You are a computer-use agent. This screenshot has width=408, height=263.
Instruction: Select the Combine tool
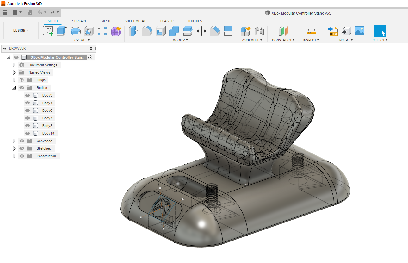pyautogui.click(x=174, y=31)
